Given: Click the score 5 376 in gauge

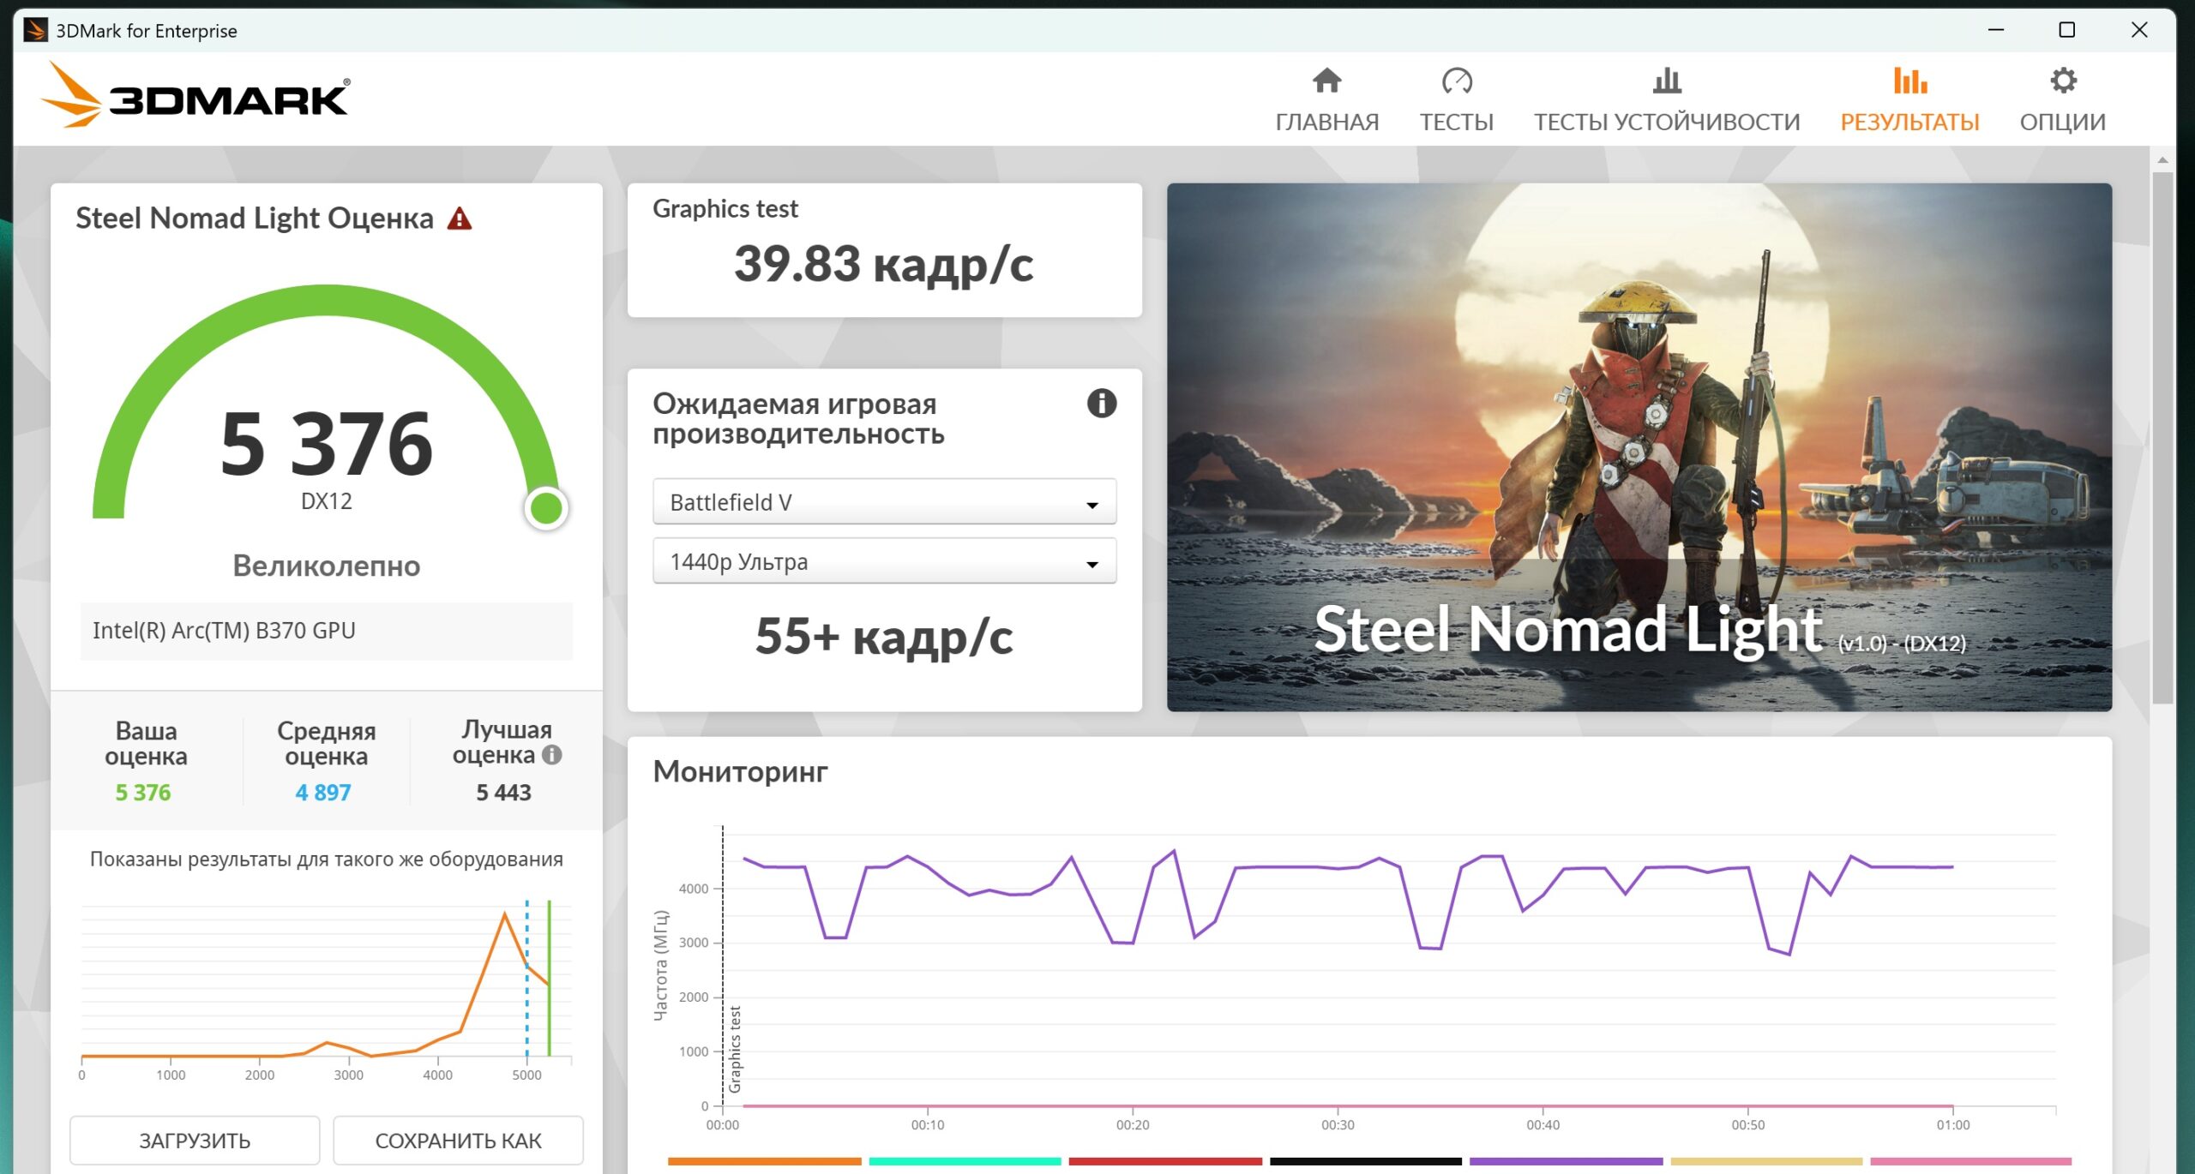Looking at the screenshot, I should (x=326, y=443).
